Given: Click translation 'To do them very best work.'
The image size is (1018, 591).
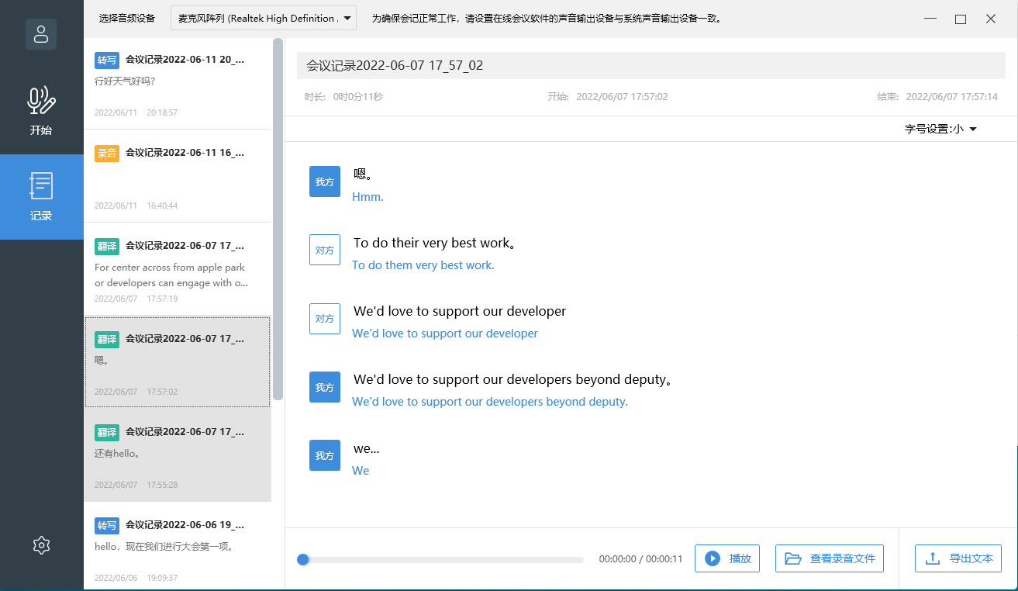Looking at the screenshot, I should point(423,265).
